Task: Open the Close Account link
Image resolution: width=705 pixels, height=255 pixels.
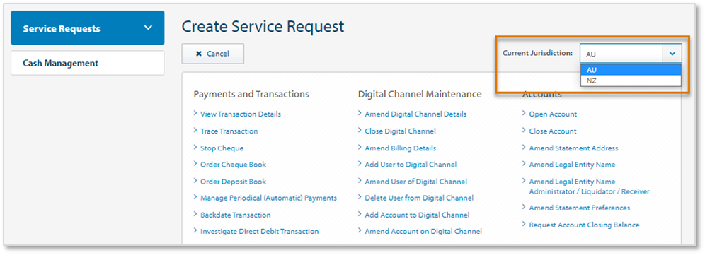Action: coord(553,131)
